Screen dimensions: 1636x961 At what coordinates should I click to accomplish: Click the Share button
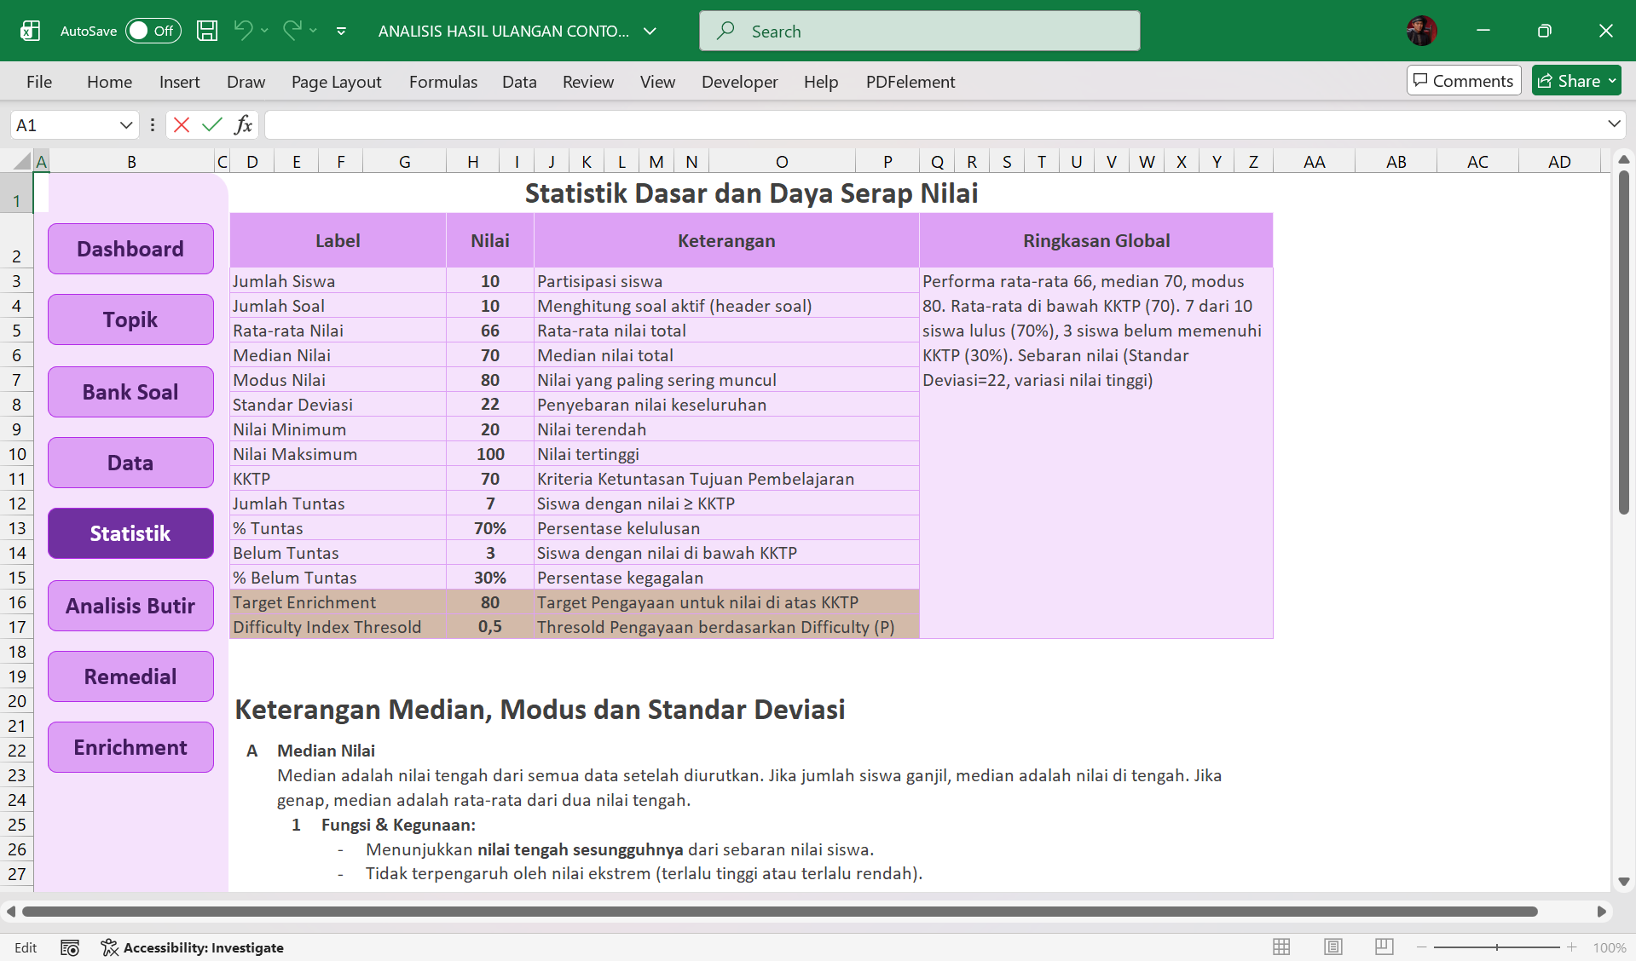pyautogui.click(x=1575, y=81)
